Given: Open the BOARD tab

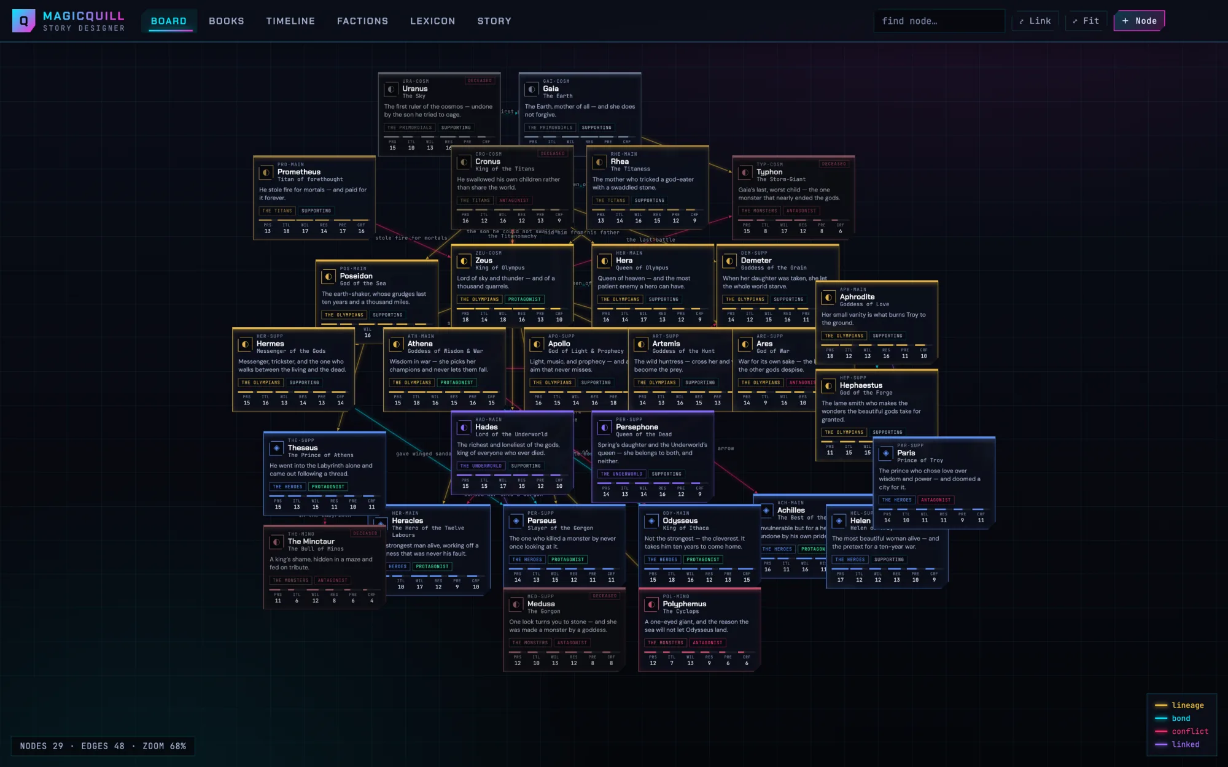Looking at the screenshot, I should coord(169,21).
